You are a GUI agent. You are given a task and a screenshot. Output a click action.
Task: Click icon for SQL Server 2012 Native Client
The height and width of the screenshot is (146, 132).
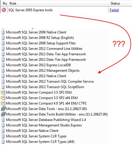(x=3, y=76)
